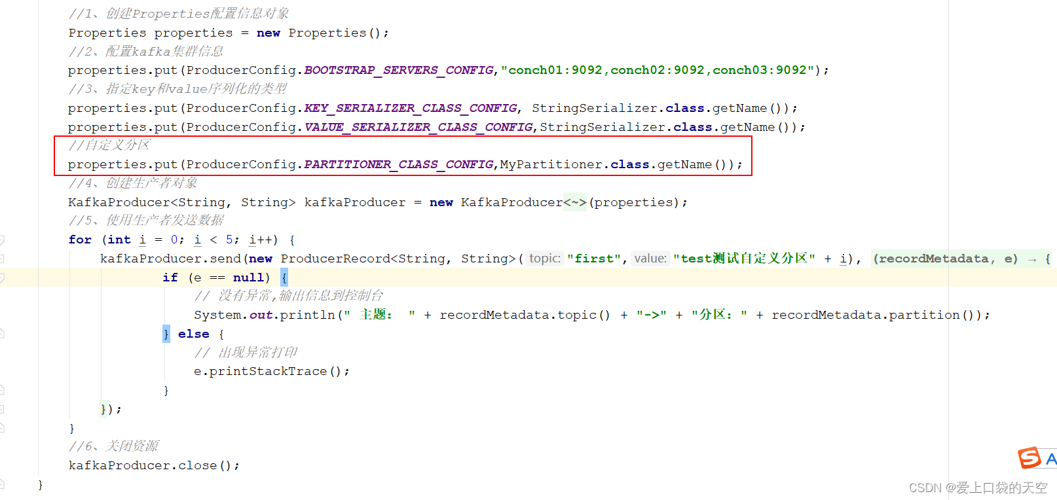This screenshot has height=500, width=1057.
Task: Click recordMetadata.partition() call
Action: click(875, 315)
